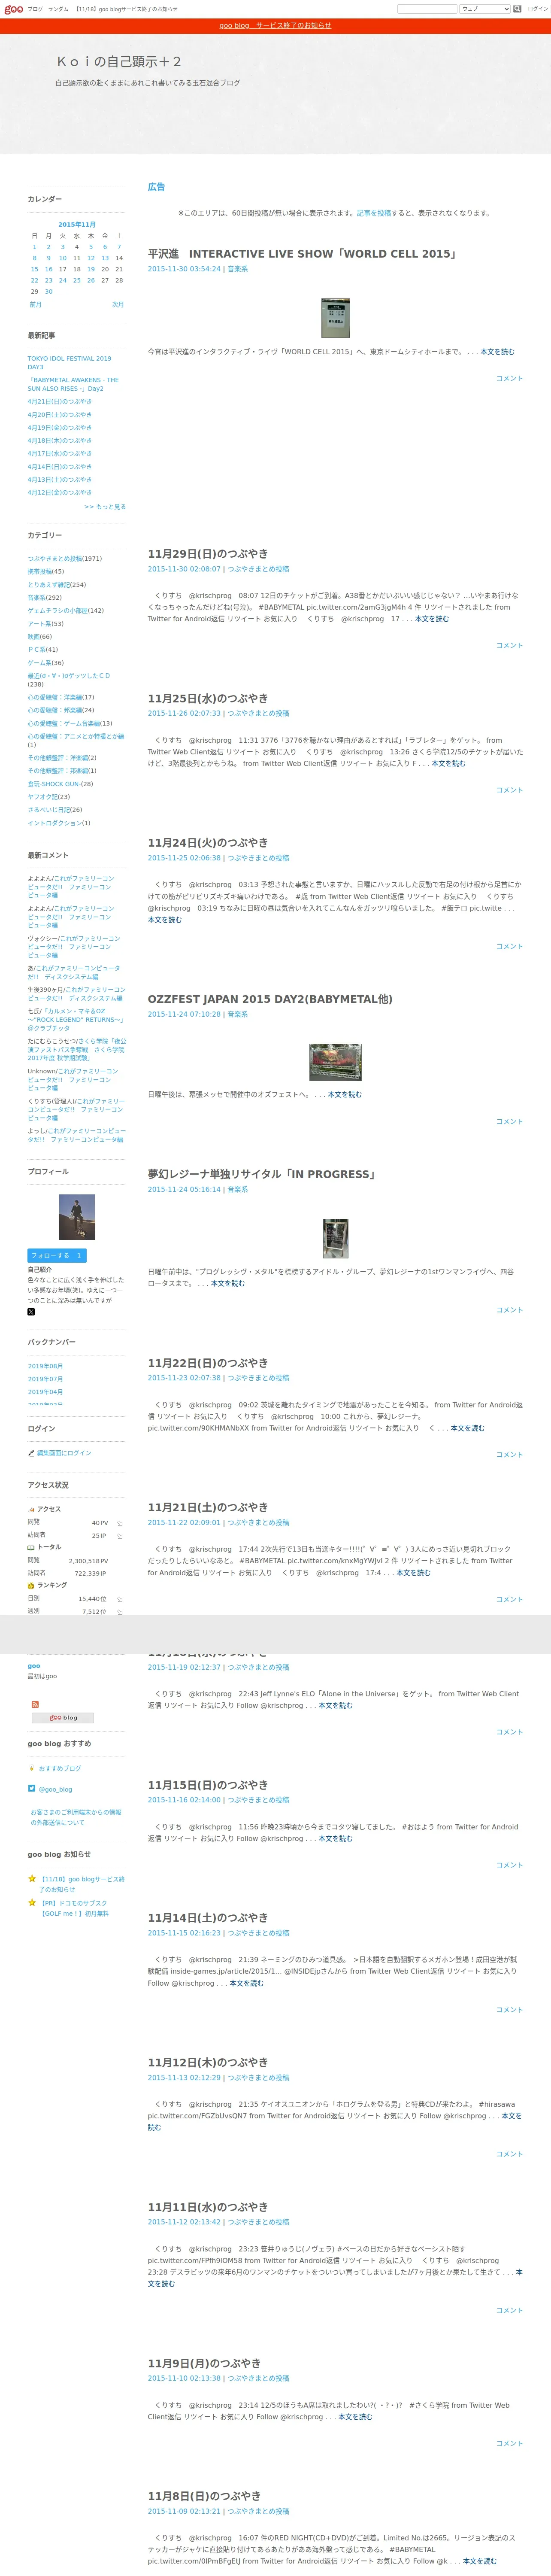Open the 11月8日(日)のつぶやき post
This screenshot has height=2576, width=551.
[x=204, y=2497]
